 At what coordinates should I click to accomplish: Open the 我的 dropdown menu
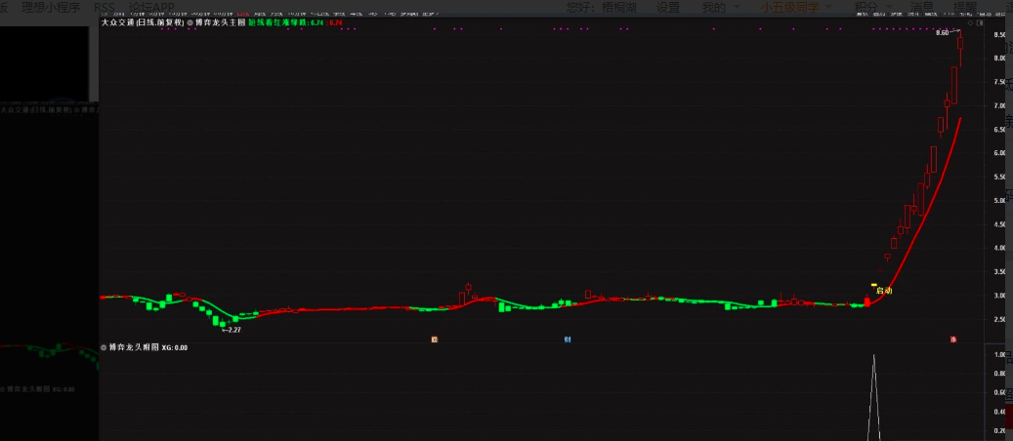716,7
